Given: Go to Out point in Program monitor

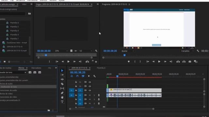Looking at the screenshot, I should (x=171, y=61).
